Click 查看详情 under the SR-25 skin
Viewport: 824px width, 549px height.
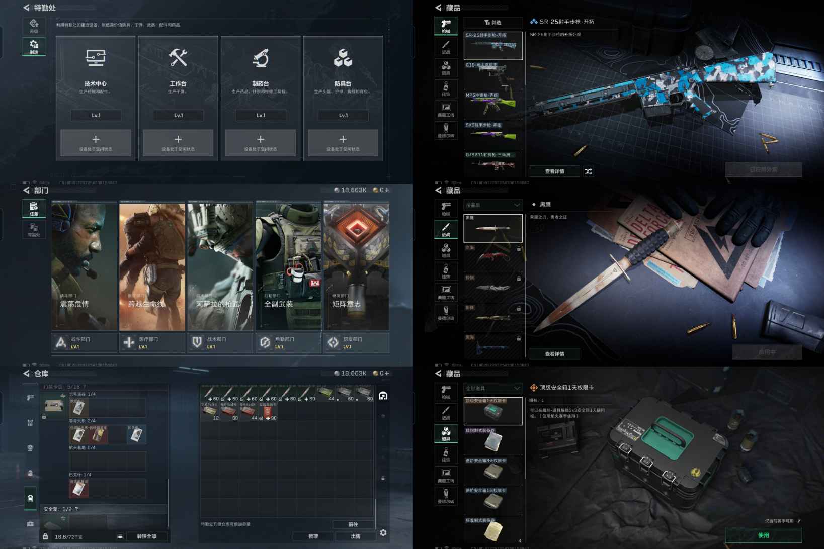554,171
